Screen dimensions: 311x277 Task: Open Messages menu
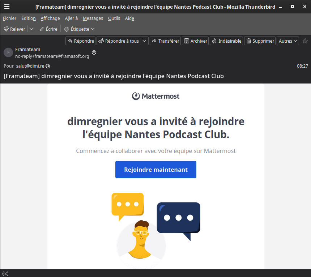(x=93, y=18)
